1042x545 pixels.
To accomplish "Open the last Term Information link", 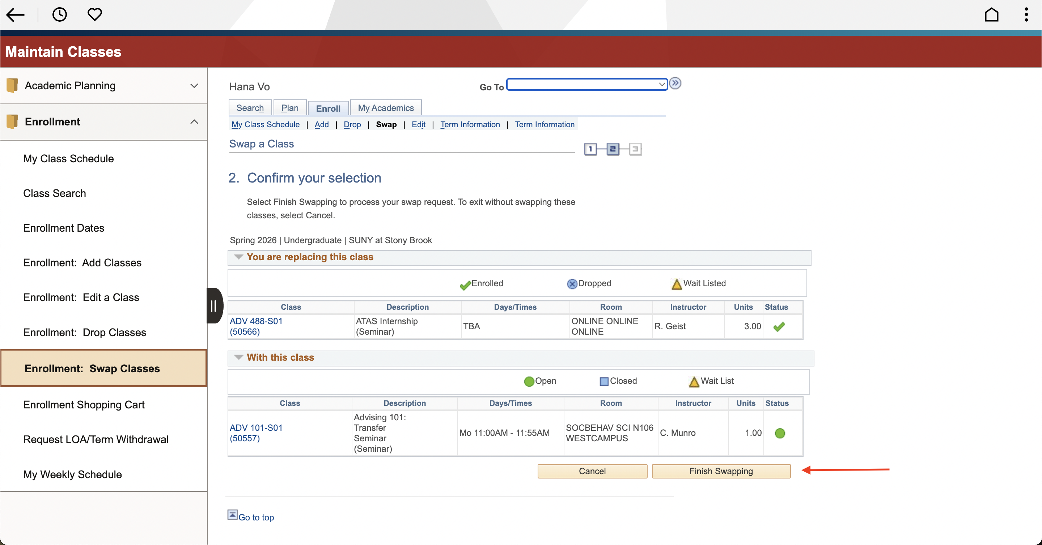I will pos(545,124).
